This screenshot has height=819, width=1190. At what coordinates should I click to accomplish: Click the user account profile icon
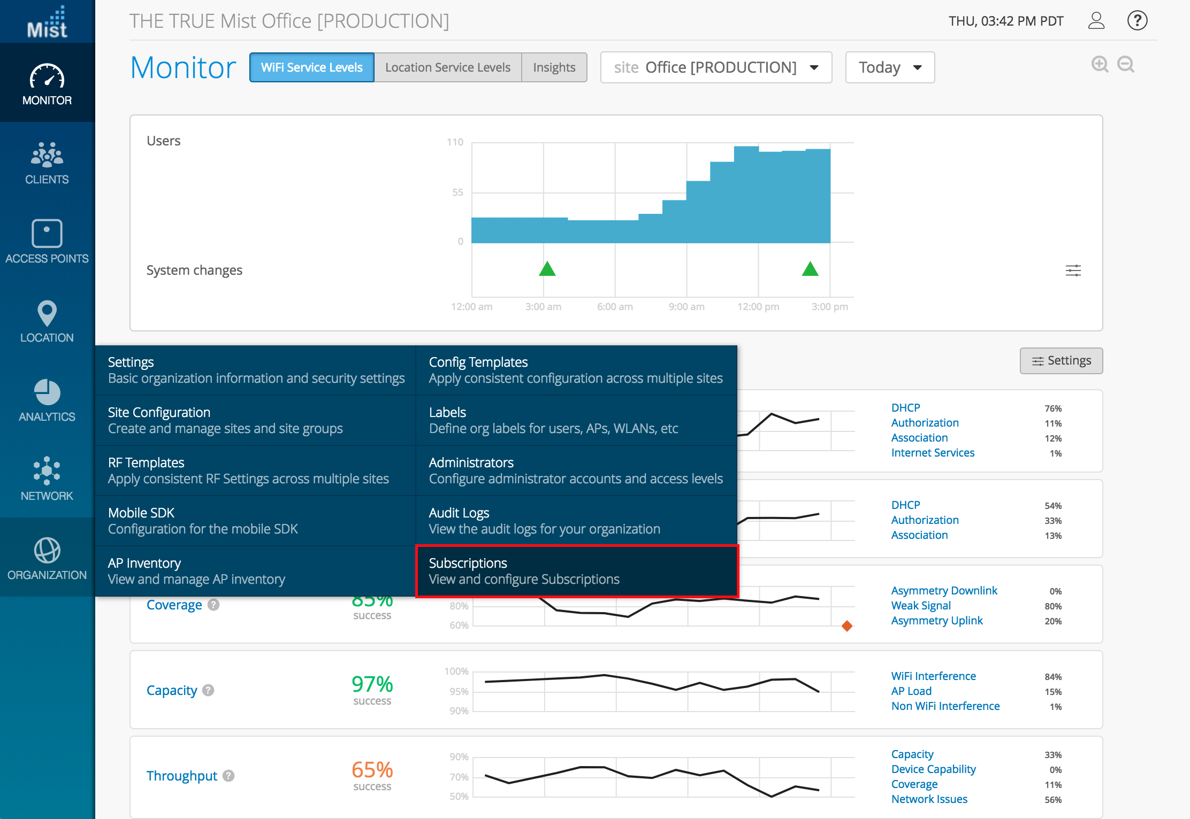tap(1096, 21)
